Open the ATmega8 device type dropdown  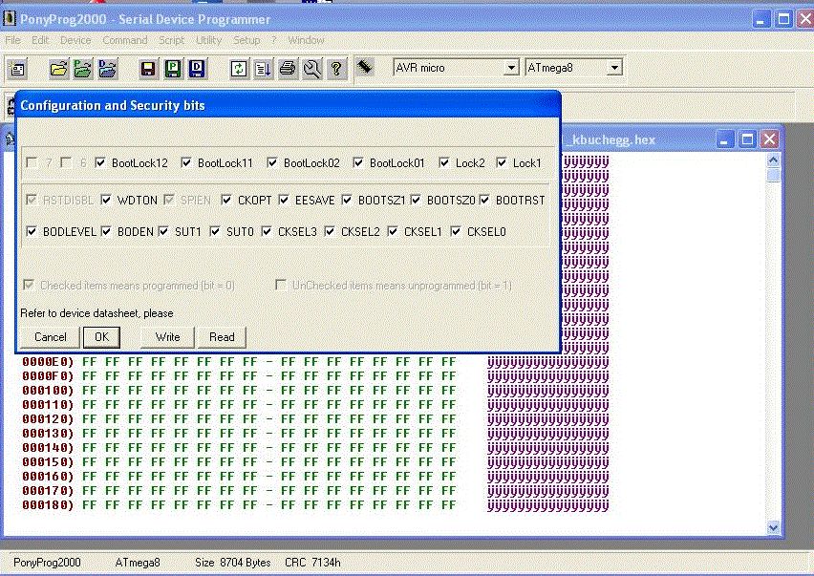click(614, 68)
